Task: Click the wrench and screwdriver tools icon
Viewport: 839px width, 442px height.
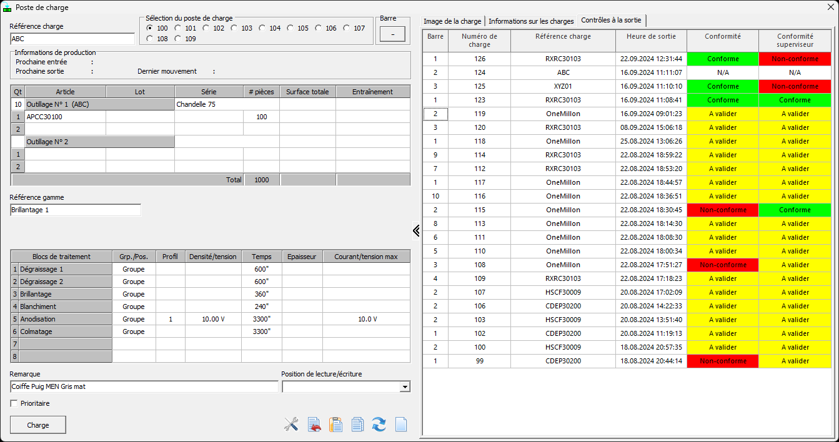Action: click(x=291, y=425)
